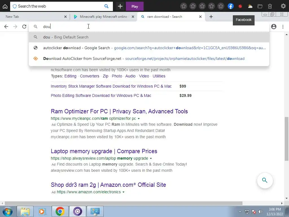Expand dropdown arrow beside shop.alwaysreview.com URL

(x=151, y=159)
